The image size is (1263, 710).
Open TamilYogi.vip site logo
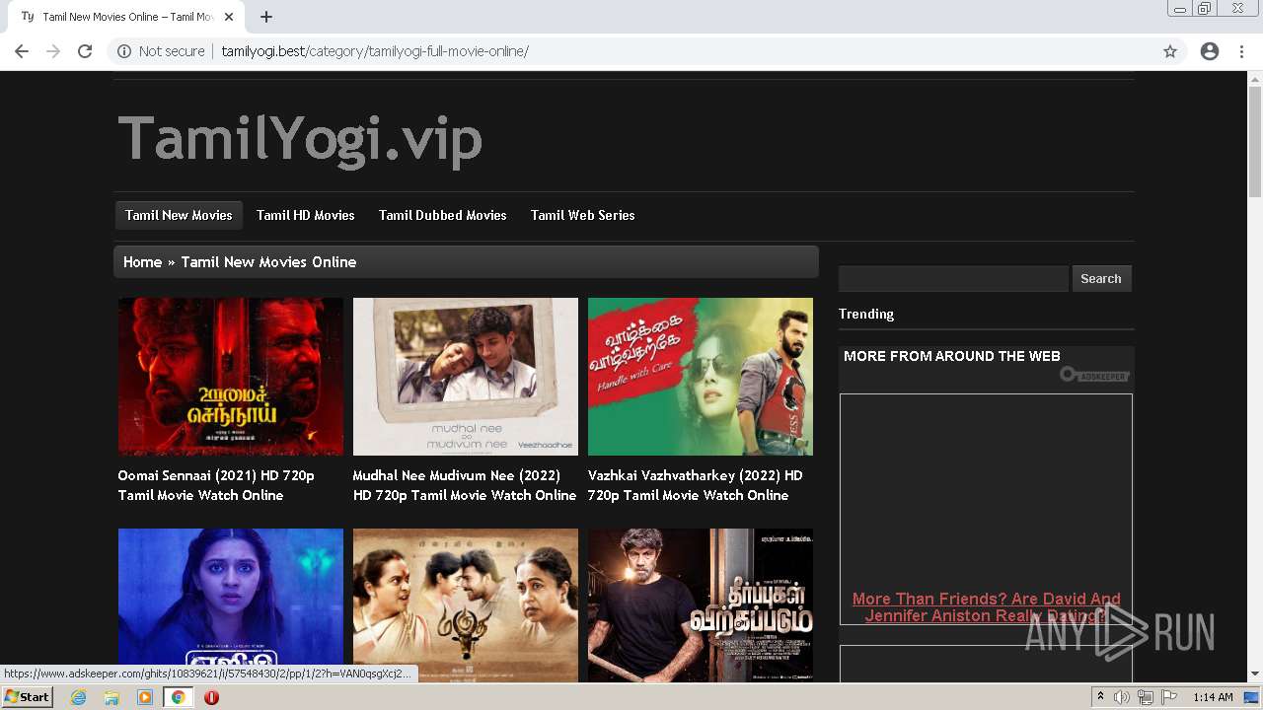(300, 138)
